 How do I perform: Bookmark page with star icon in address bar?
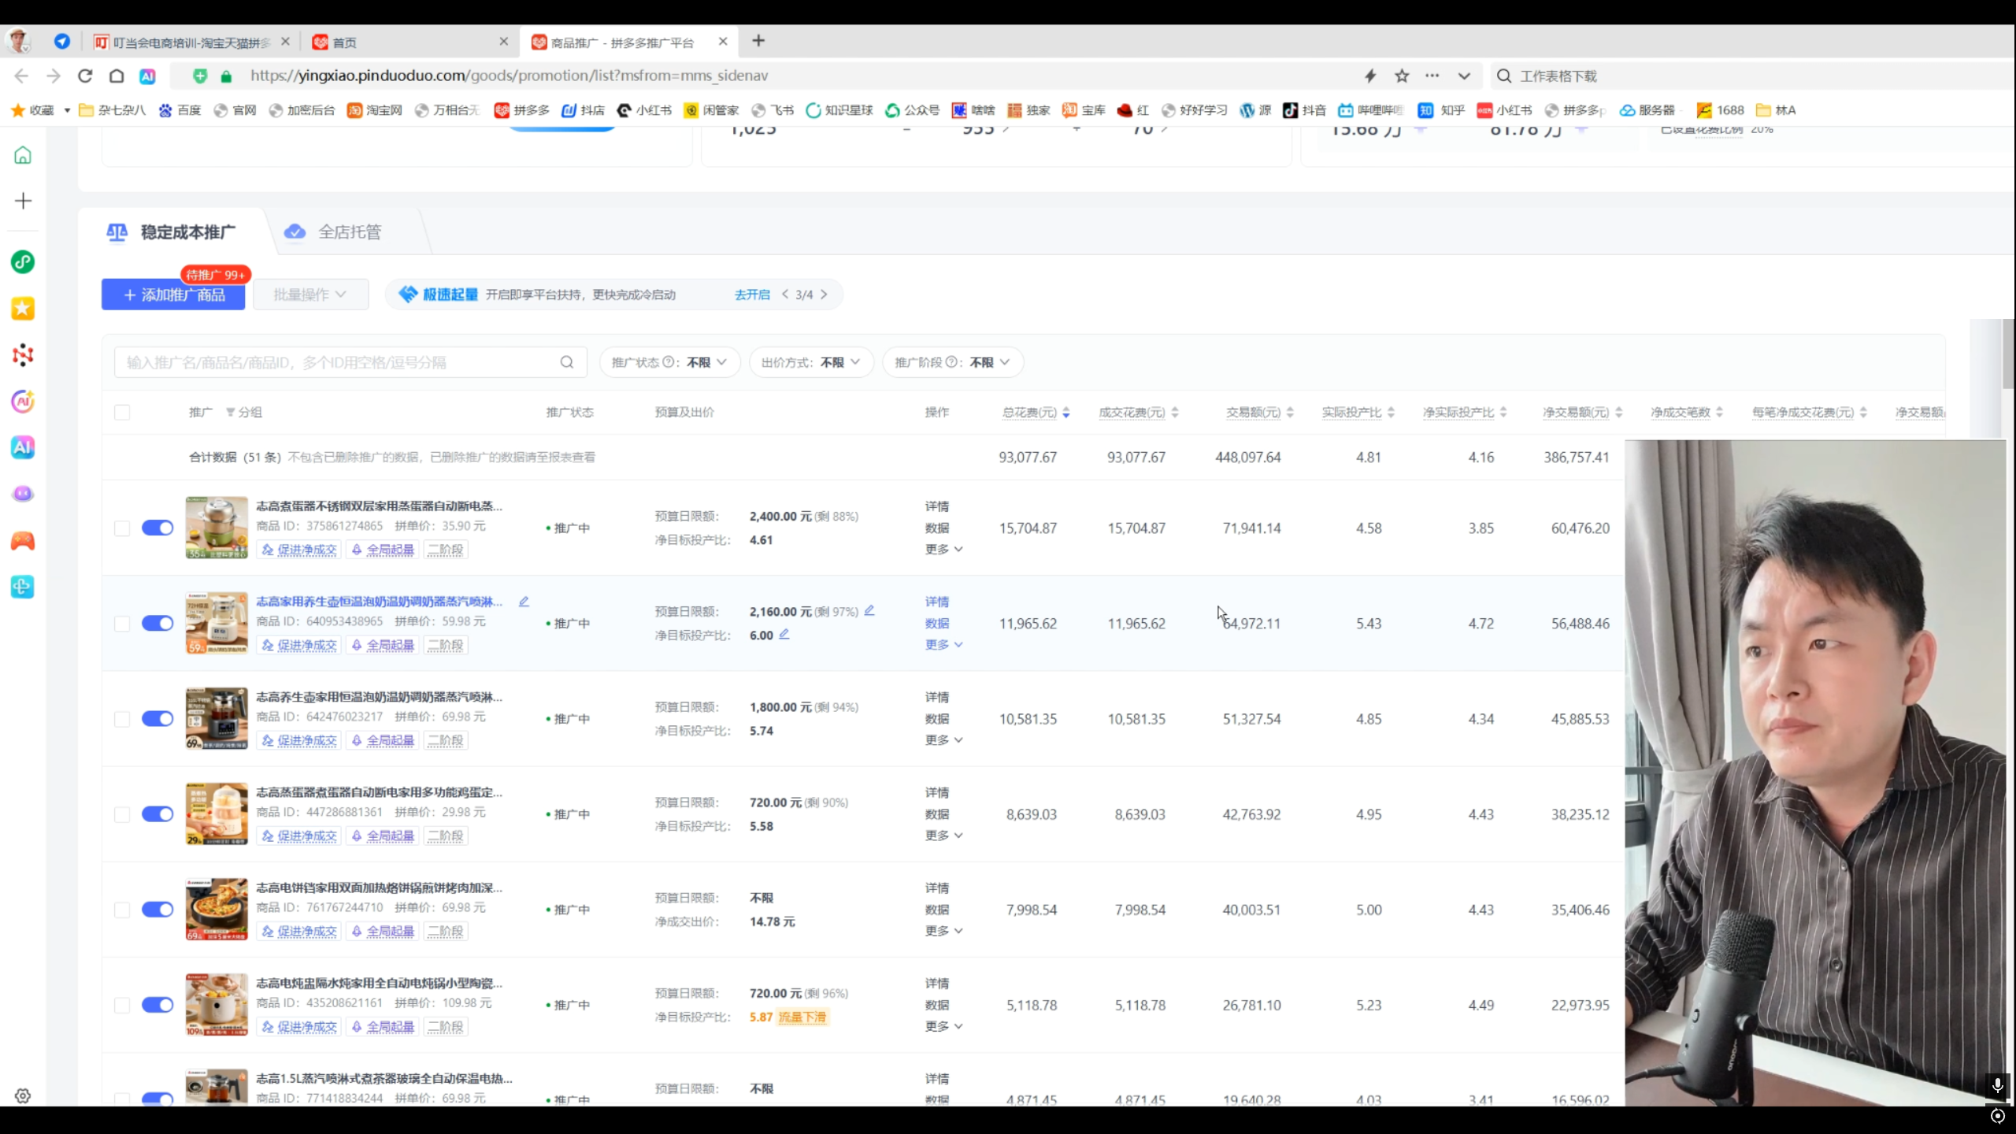(x=1402, y=76)
